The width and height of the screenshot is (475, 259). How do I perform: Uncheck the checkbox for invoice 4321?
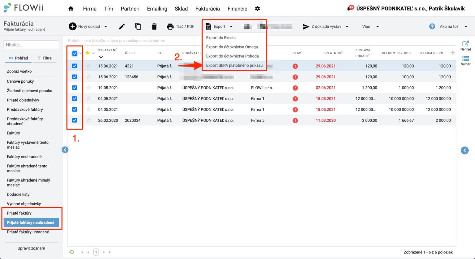[x=75, y=66]
